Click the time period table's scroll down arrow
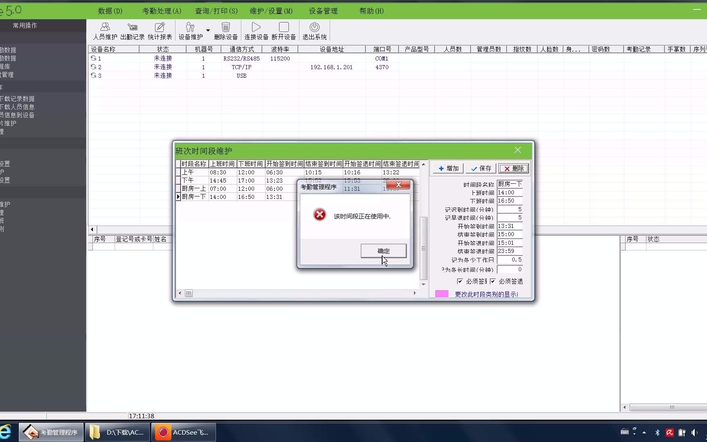The height and width of the screenshot is (442, 707). (x=423, y=284)
